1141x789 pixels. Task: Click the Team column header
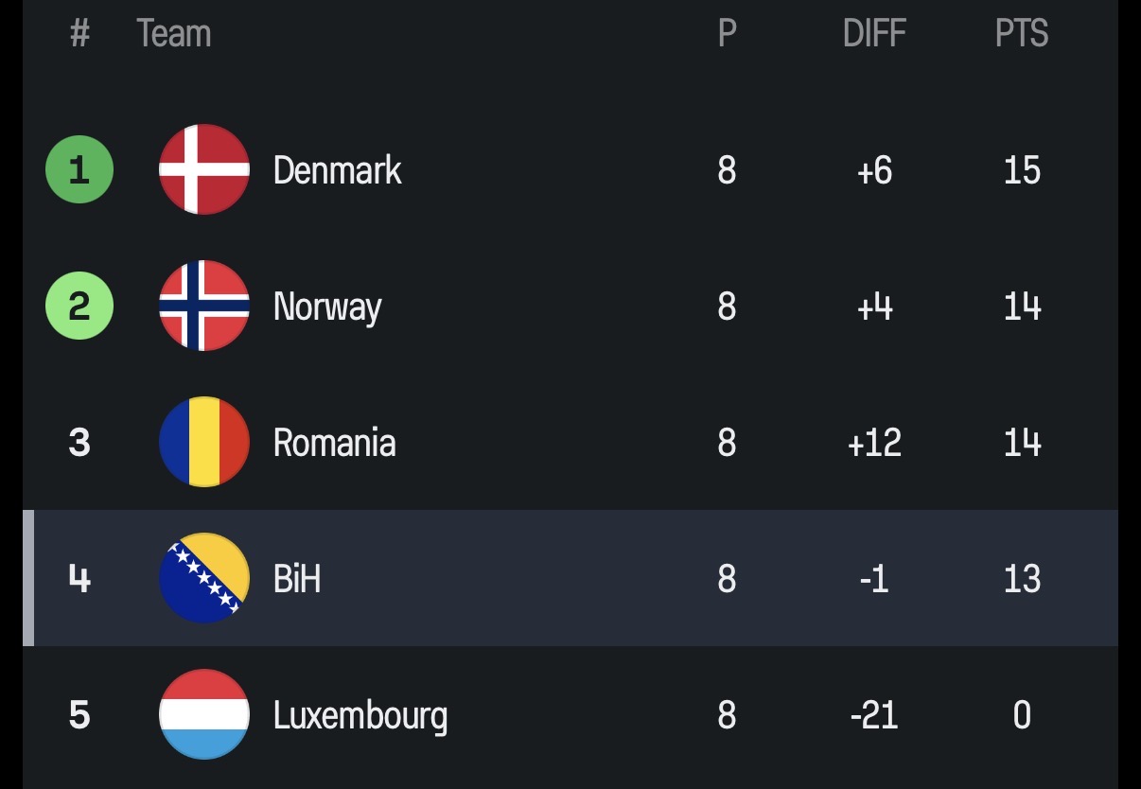(174, 34)
